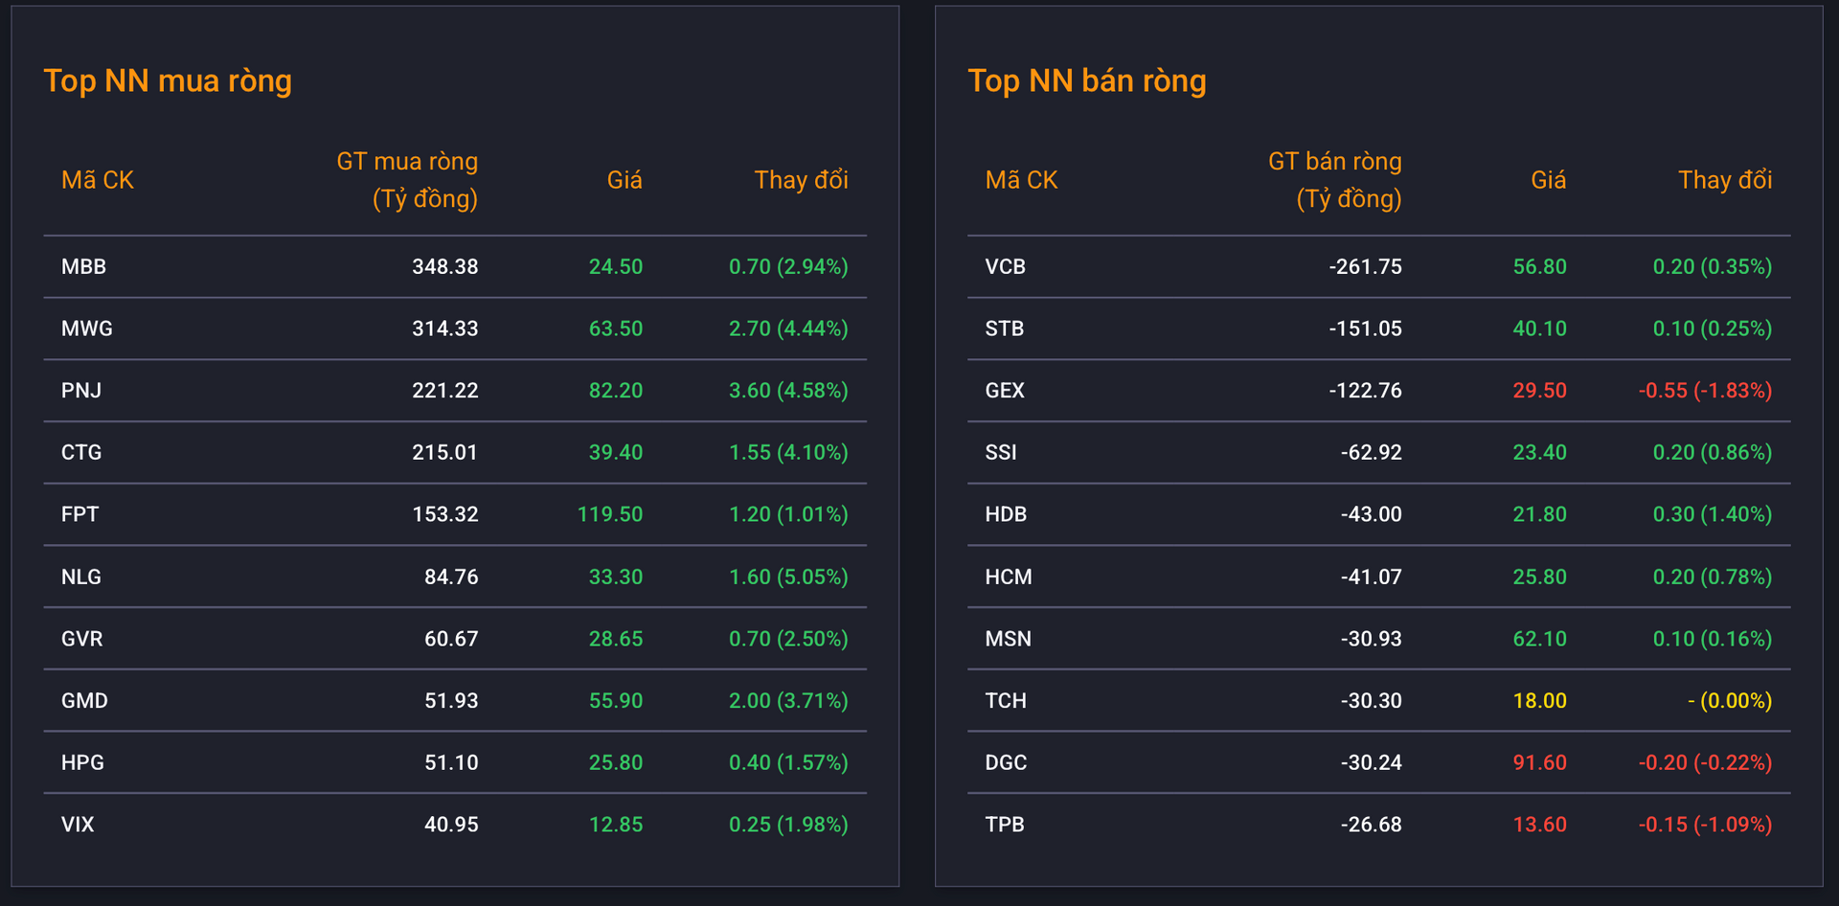Select the MWG stock code
Image resolution: width=1839 pixels, height=906 pixels.
[87, 328]
